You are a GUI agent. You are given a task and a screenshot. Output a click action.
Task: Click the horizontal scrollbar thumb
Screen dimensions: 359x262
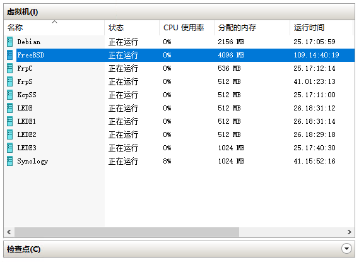point(127,232)
